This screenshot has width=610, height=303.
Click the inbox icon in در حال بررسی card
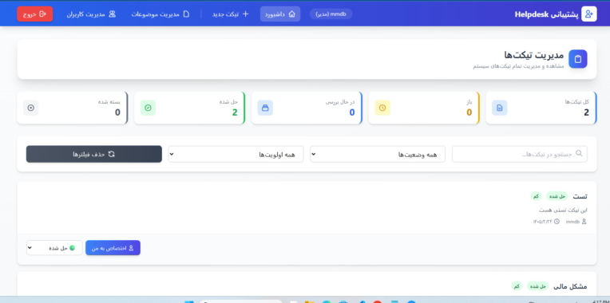pos(265,108)
